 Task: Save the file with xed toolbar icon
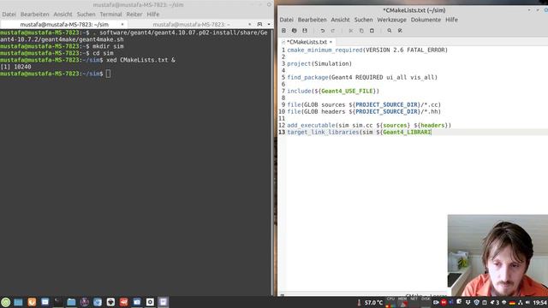point(305,31)
